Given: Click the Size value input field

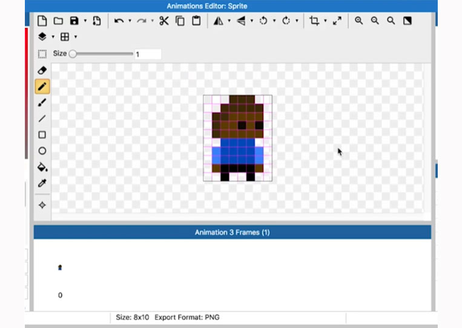Looking at the screenshot, I should coord(148,55).
